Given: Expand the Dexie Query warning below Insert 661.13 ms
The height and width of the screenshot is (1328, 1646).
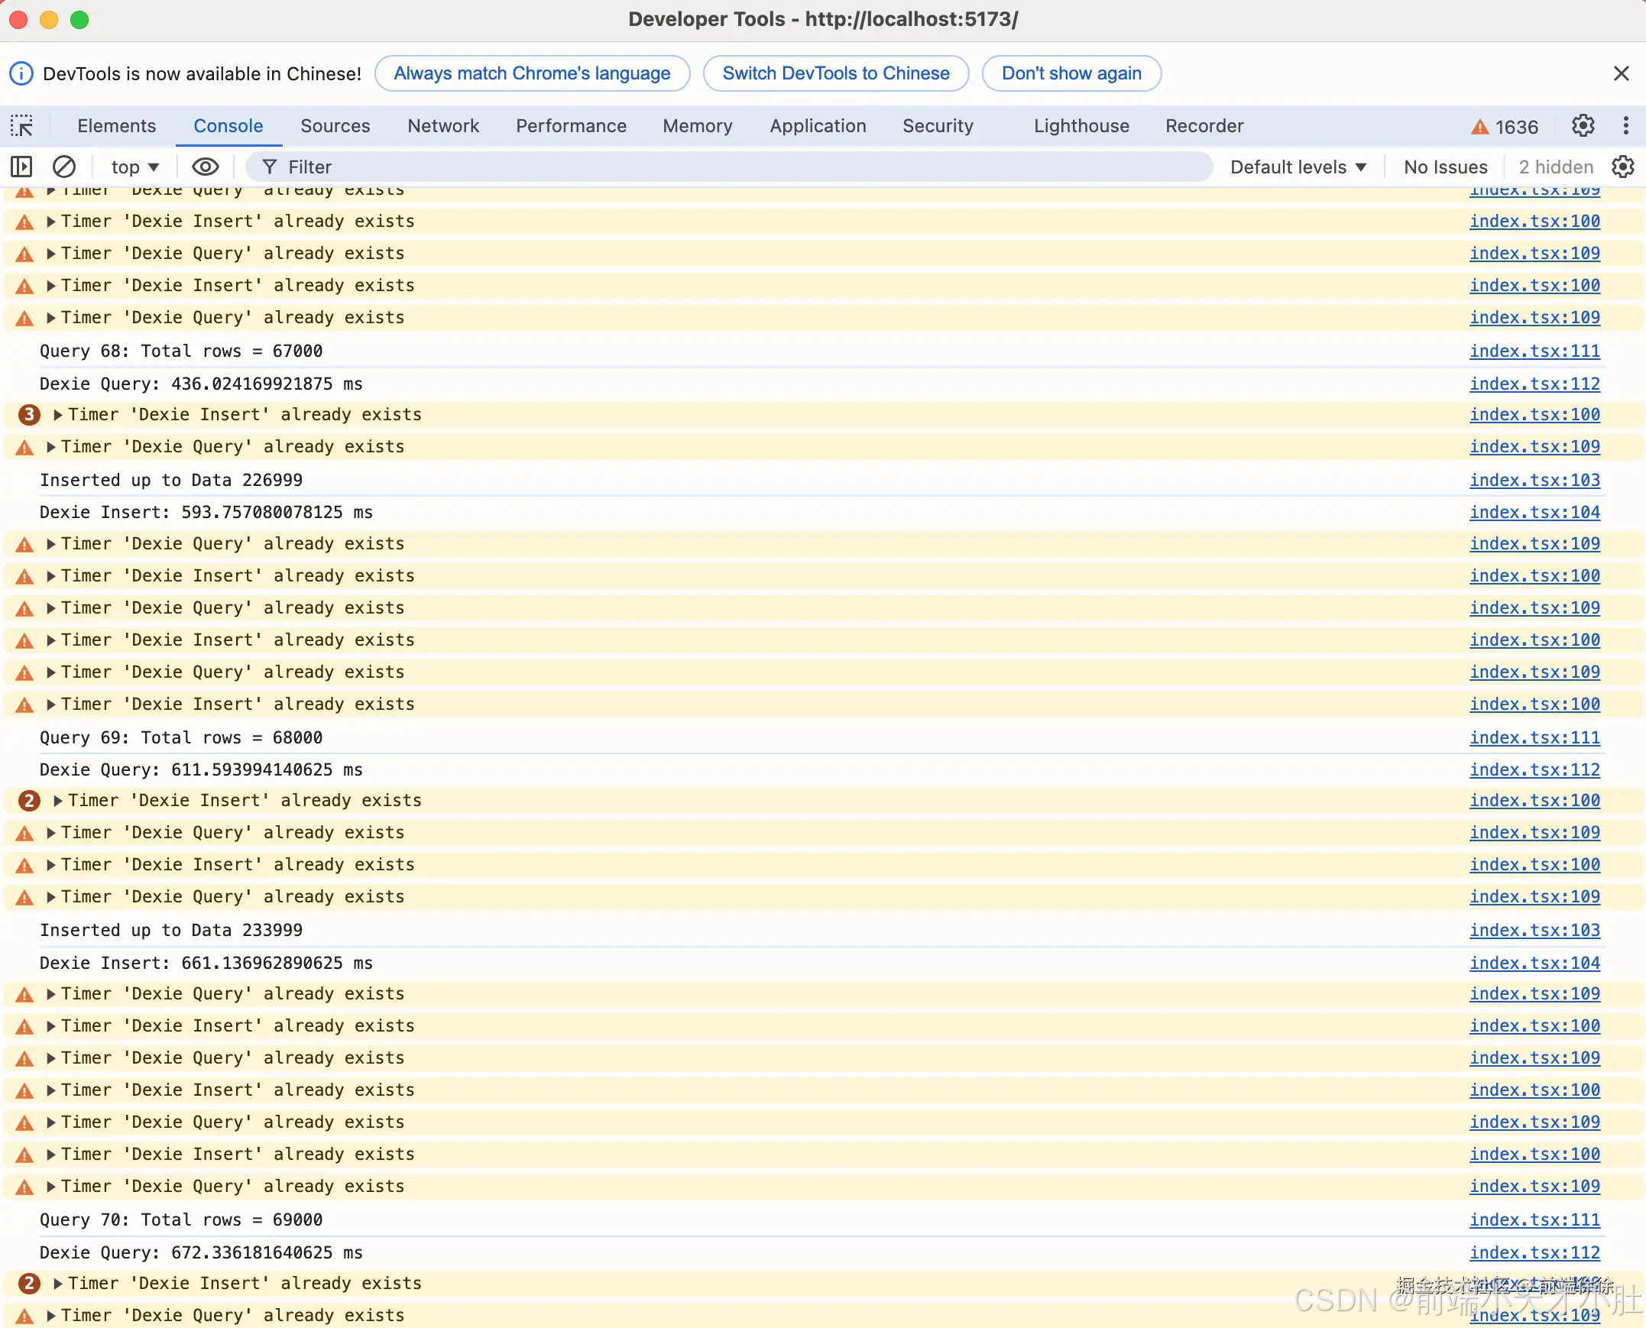Looking at the screenshot, I should (50, 994).
